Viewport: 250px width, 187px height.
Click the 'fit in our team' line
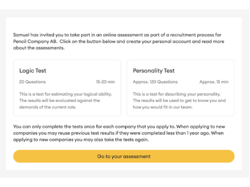[x=162, y=107]
